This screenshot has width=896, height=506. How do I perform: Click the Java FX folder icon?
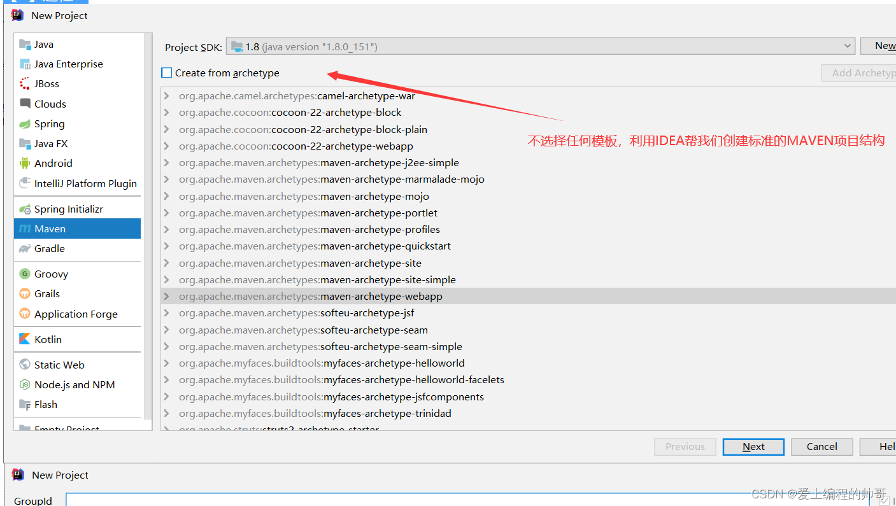pos(25,143)
